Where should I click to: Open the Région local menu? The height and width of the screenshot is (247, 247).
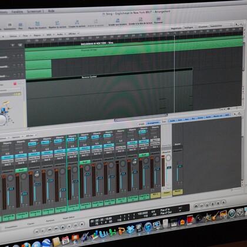38,35
